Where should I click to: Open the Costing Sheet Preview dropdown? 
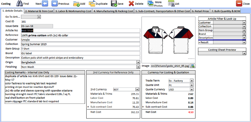[x=244, y=53]
